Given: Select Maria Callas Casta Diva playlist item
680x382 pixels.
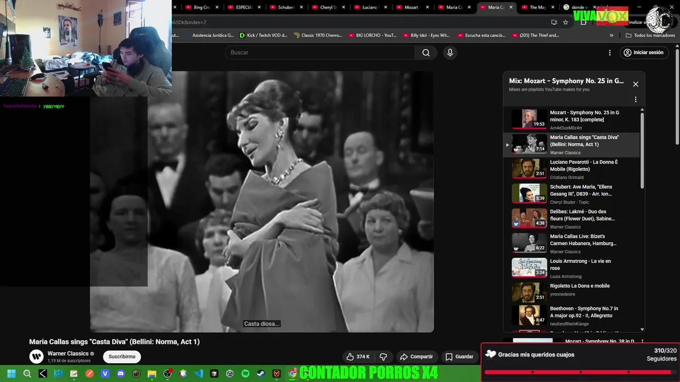Looking at the screenshot, I should [572, 144].
